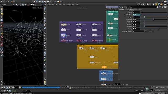
Task: Click the Variable b value field
Action: (x=136, y=22)
